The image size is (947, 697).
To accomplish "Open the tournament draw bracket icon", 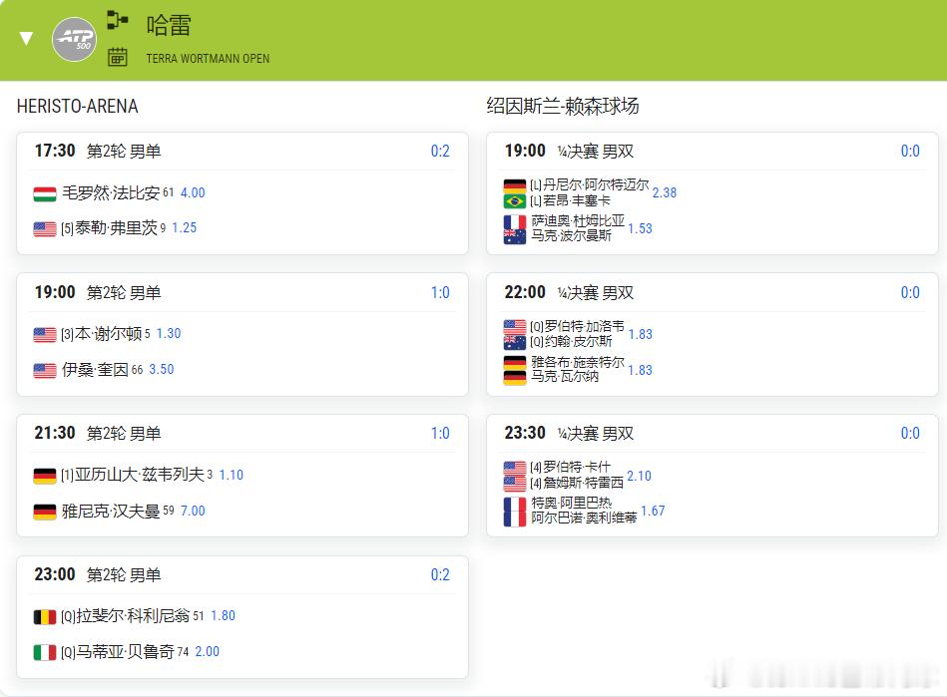I will coord(117,20).
